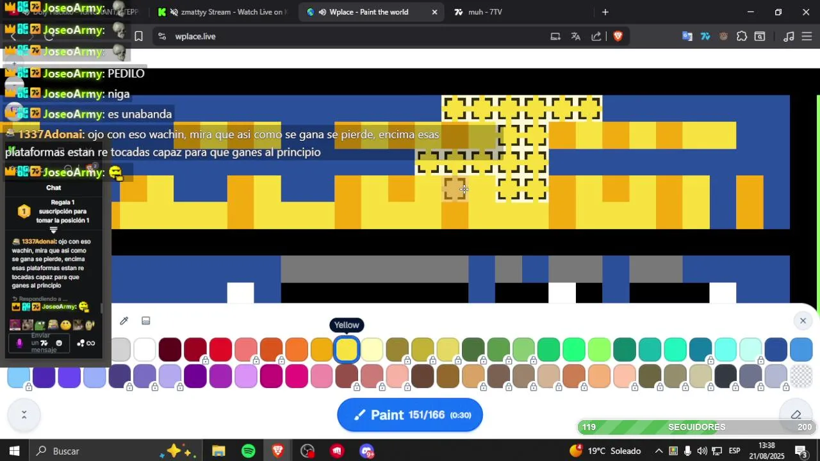Click the ESP language indicator
Screen dimensions: 820x461
pos(734,451)
